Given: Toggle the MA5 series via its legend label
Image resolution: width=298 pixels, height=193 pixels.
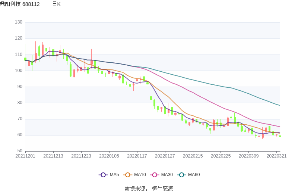Looking at the screenshot, I should click(x=114, y=175).
